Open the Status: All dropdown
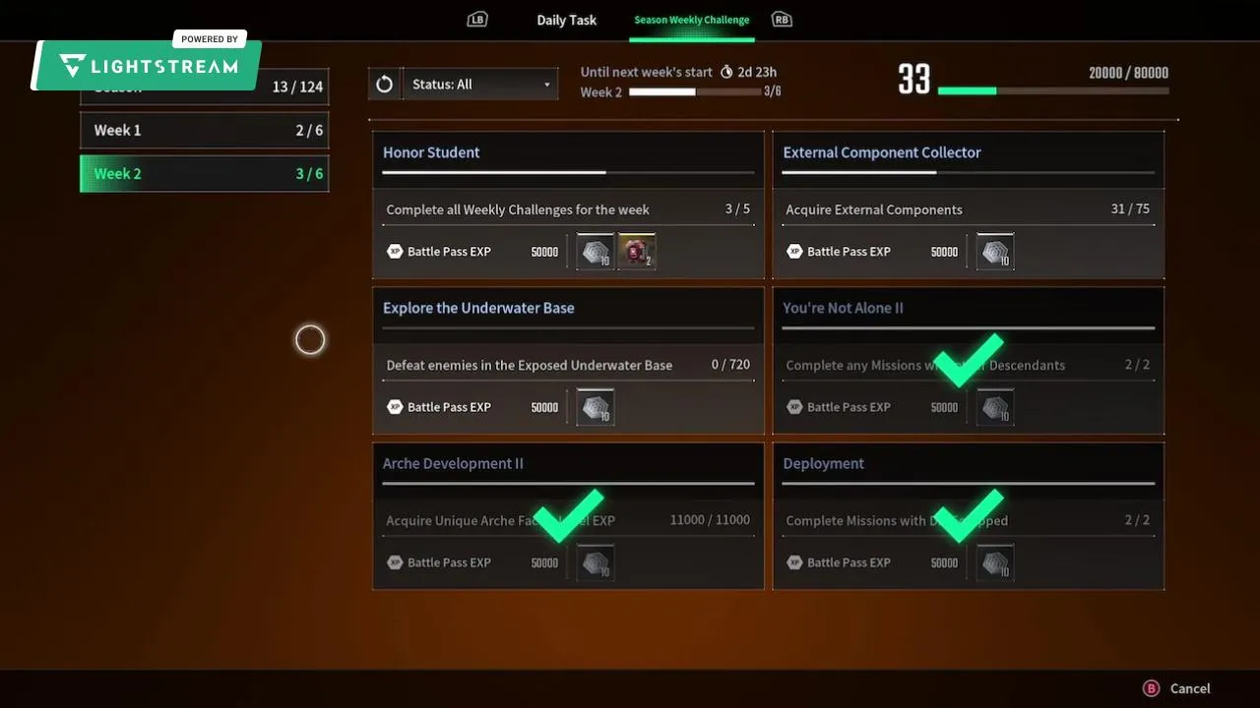 pos(480,85)
